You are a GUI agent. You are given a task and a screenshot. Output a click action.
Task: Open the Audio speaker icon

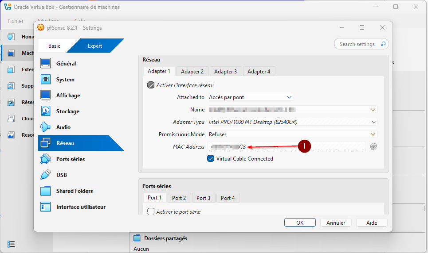point(46,127)
